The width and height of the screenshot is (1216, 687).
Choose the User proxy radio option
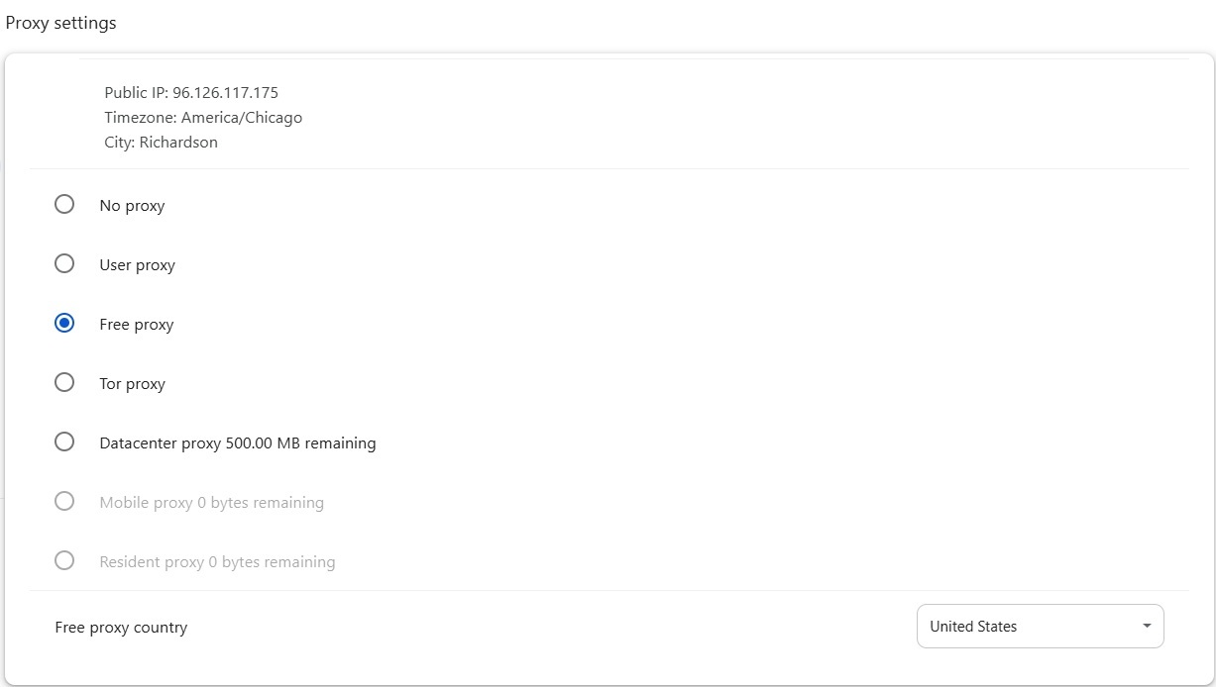click(x=64, y=264)
